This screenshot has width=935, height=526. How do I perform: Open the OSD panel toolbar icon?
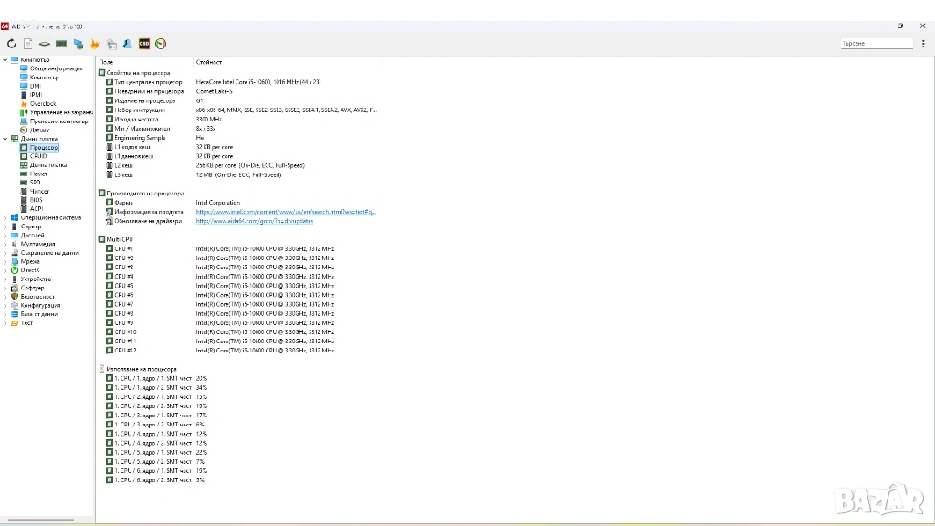pos(144,44)
